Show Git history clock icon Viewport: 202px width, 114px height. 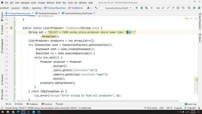(178, 8)
